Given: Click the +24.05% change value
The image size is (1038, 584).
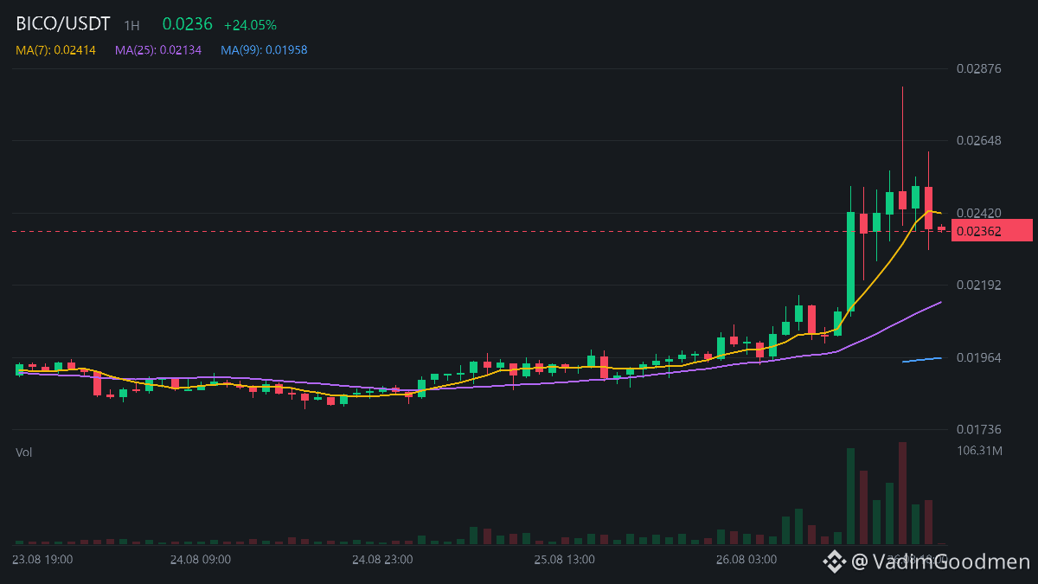Looking at the screenshot, I should pyautogui.click(x=250, y=25).
